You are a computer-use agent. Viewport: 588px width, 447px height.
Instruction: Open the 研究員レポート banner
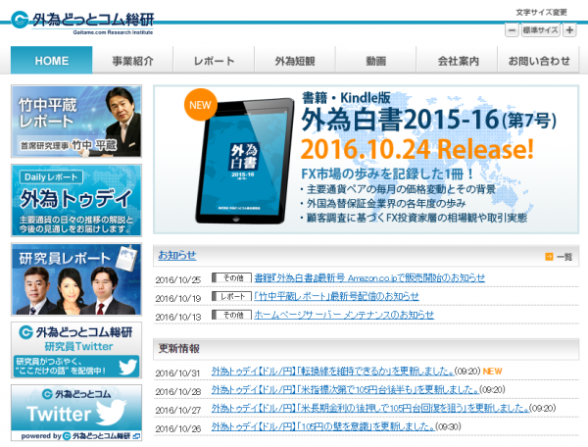pos(76,279)
